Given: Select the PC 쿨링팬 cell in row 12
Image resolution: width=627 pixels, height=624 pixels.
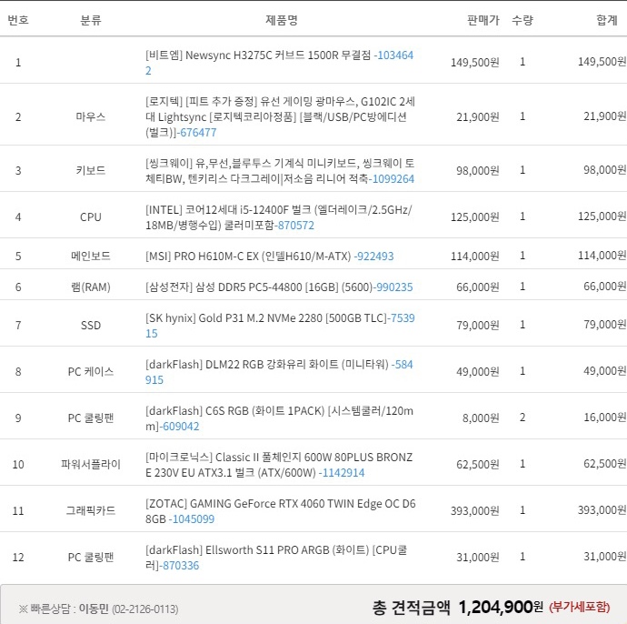Looking at the screenshot, I should (x=91, y=558).
